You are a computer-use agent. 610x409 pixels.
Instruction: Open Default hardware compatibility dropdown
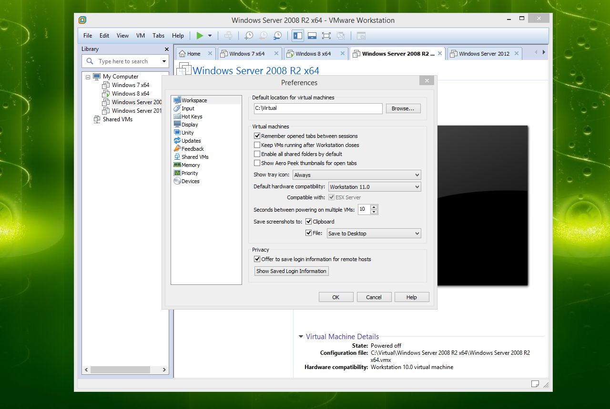[x=374, y=187]
